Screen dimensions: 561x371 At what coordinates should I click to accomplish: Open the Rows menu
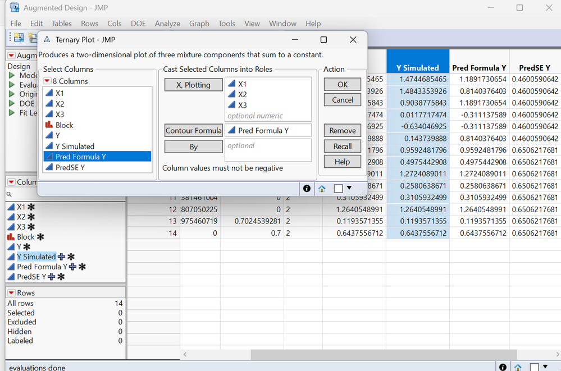tap(89, 24)
